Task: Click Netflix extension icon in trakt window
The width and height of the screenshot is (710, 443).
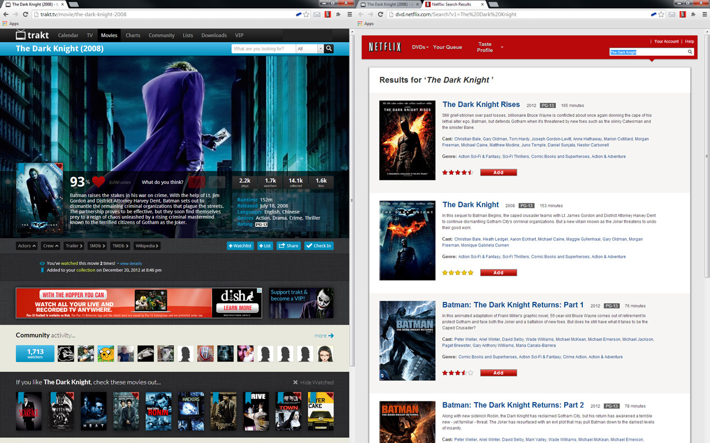Action: click(328, 14)
